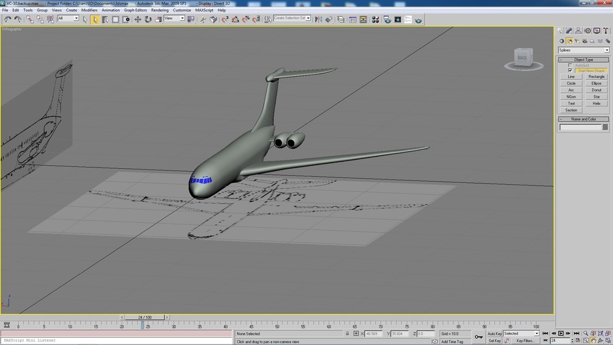This screenshot has width=613, height=345.
Task: Open the Material Editor icon
Action: pyautogui.click(x=375, y=19)
